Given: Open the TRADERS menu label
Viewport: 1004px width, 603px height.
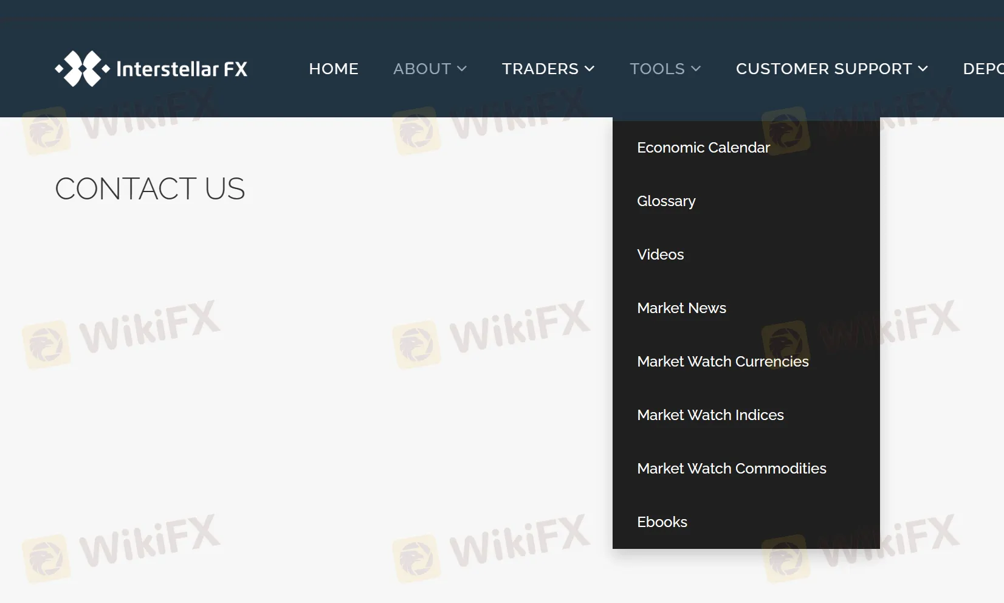Looking at the screenshot, I should [x=540, y=69].
